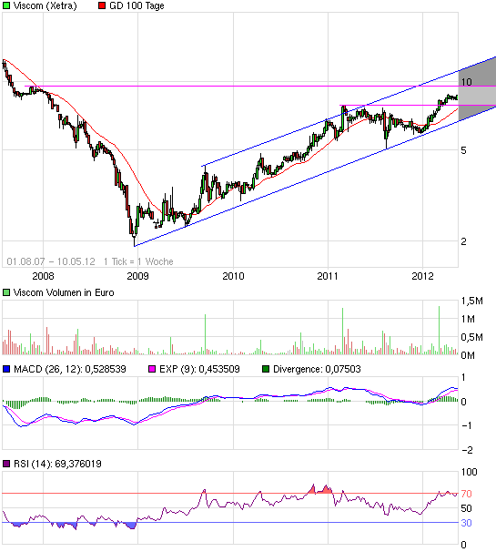This screenshot has width=496, height=552.
Task: Click the volume axis label 1,5M
Action: pos(472,301)
